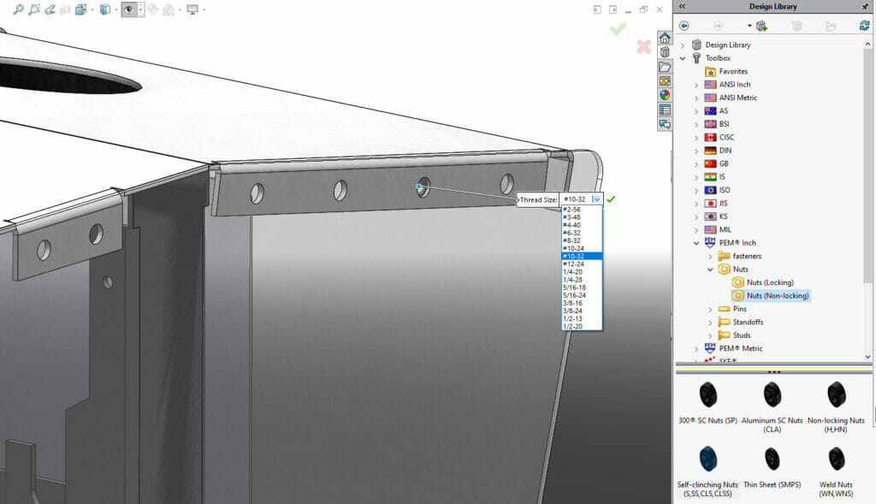Confirm with the green checkmark button

click(613, 199)
